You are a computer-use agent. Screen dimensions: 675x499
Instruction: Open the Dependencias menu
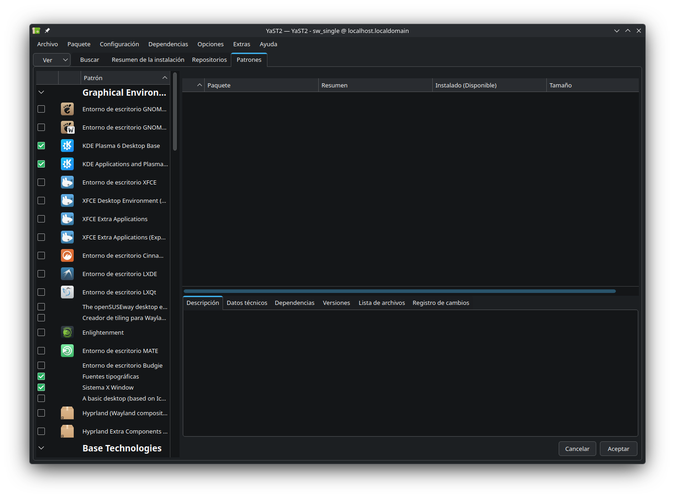168,44
